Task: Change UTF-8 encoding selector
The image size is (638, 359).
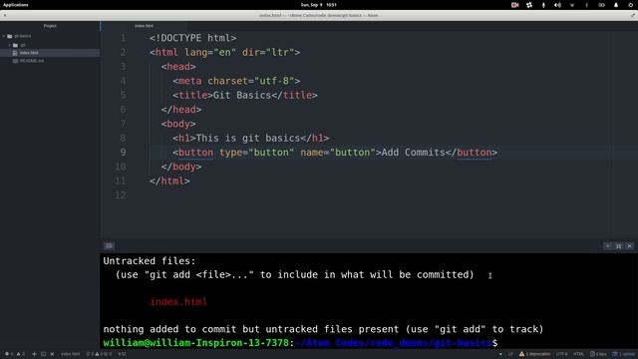Action: pyautogui.click(x=561, y=354)
